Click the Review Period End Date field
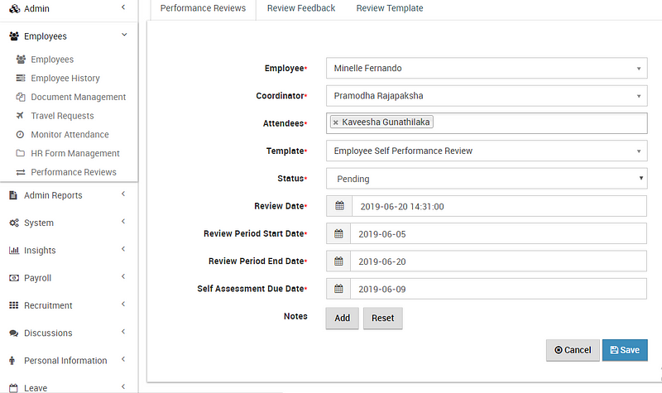The image size is (662, 393). [498, 261]
